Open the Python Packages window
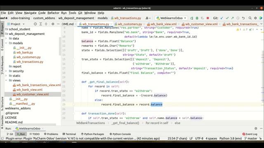The image size is (264, 148). [x=92, y=134]
